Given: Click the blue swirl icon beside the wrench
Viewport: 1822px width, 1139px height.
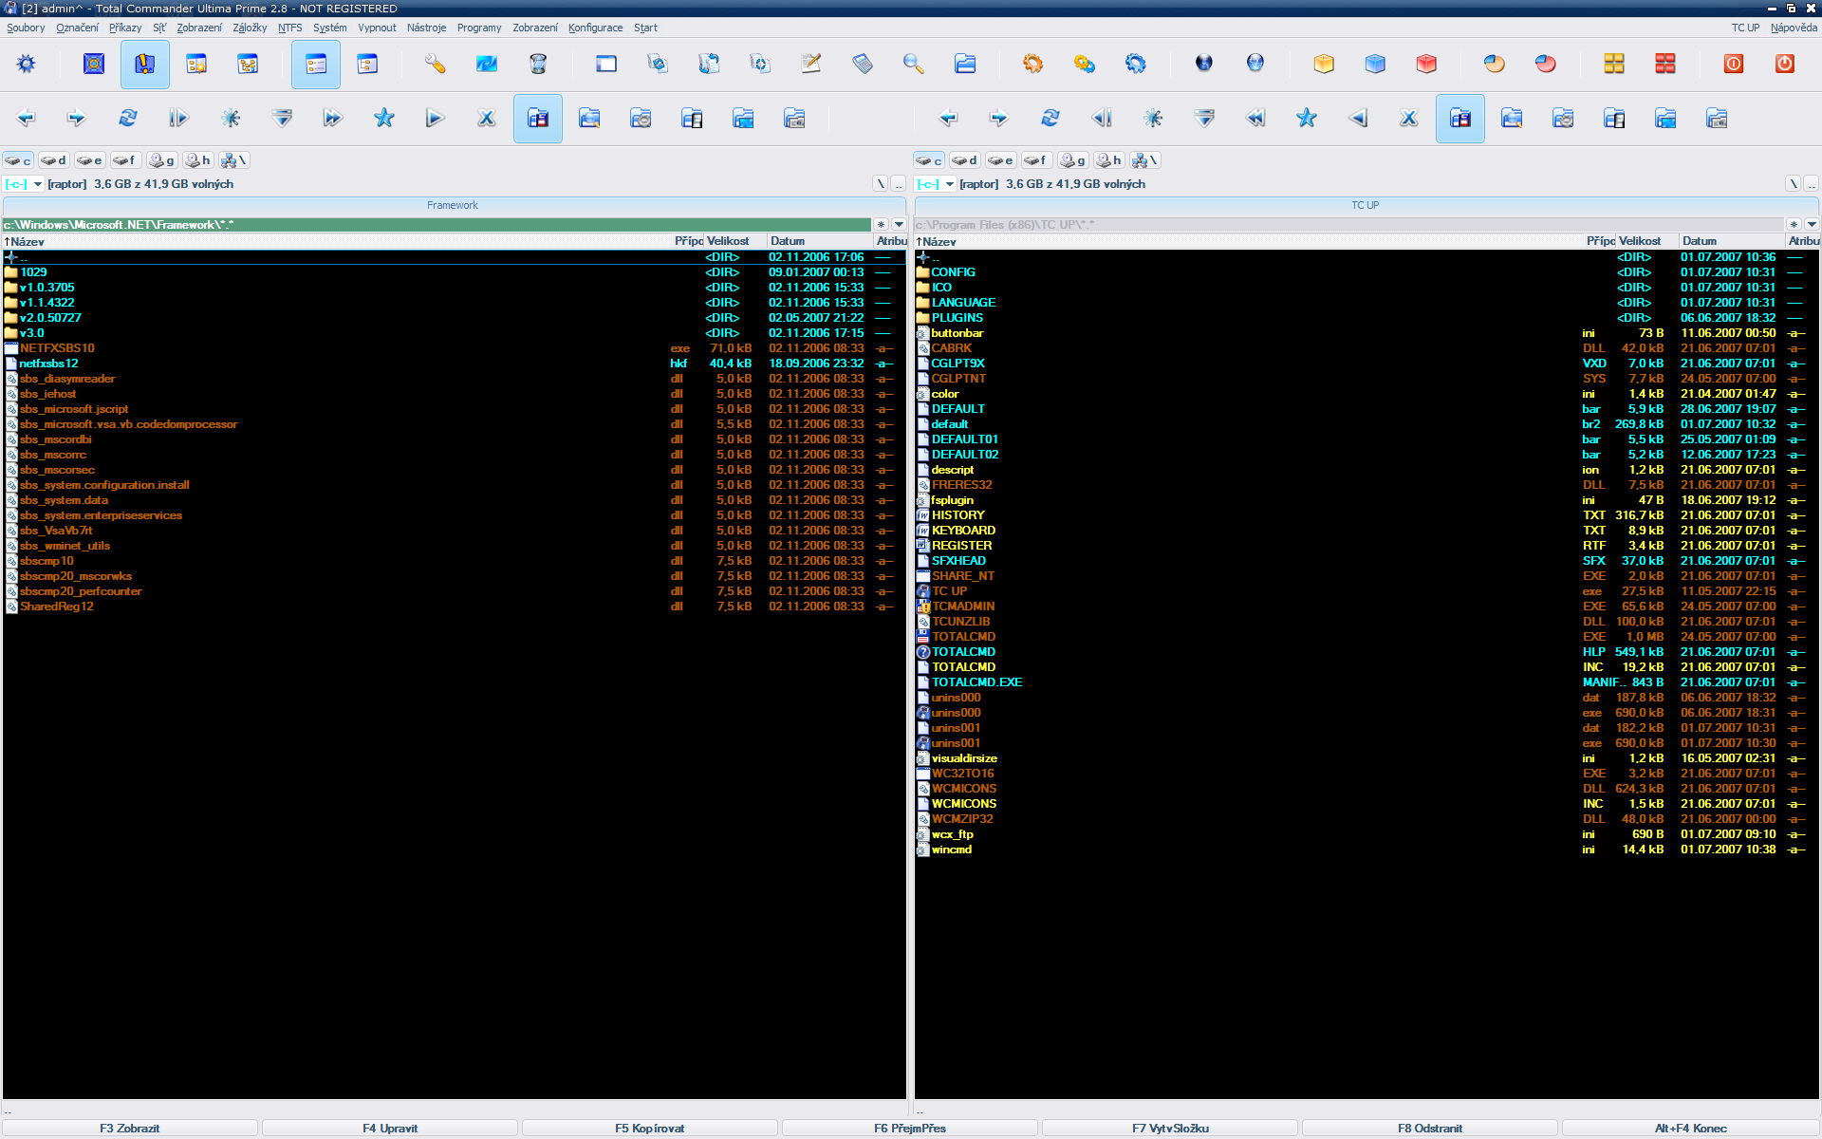Looking at the screenshot, I should click(x=487, y=64).
